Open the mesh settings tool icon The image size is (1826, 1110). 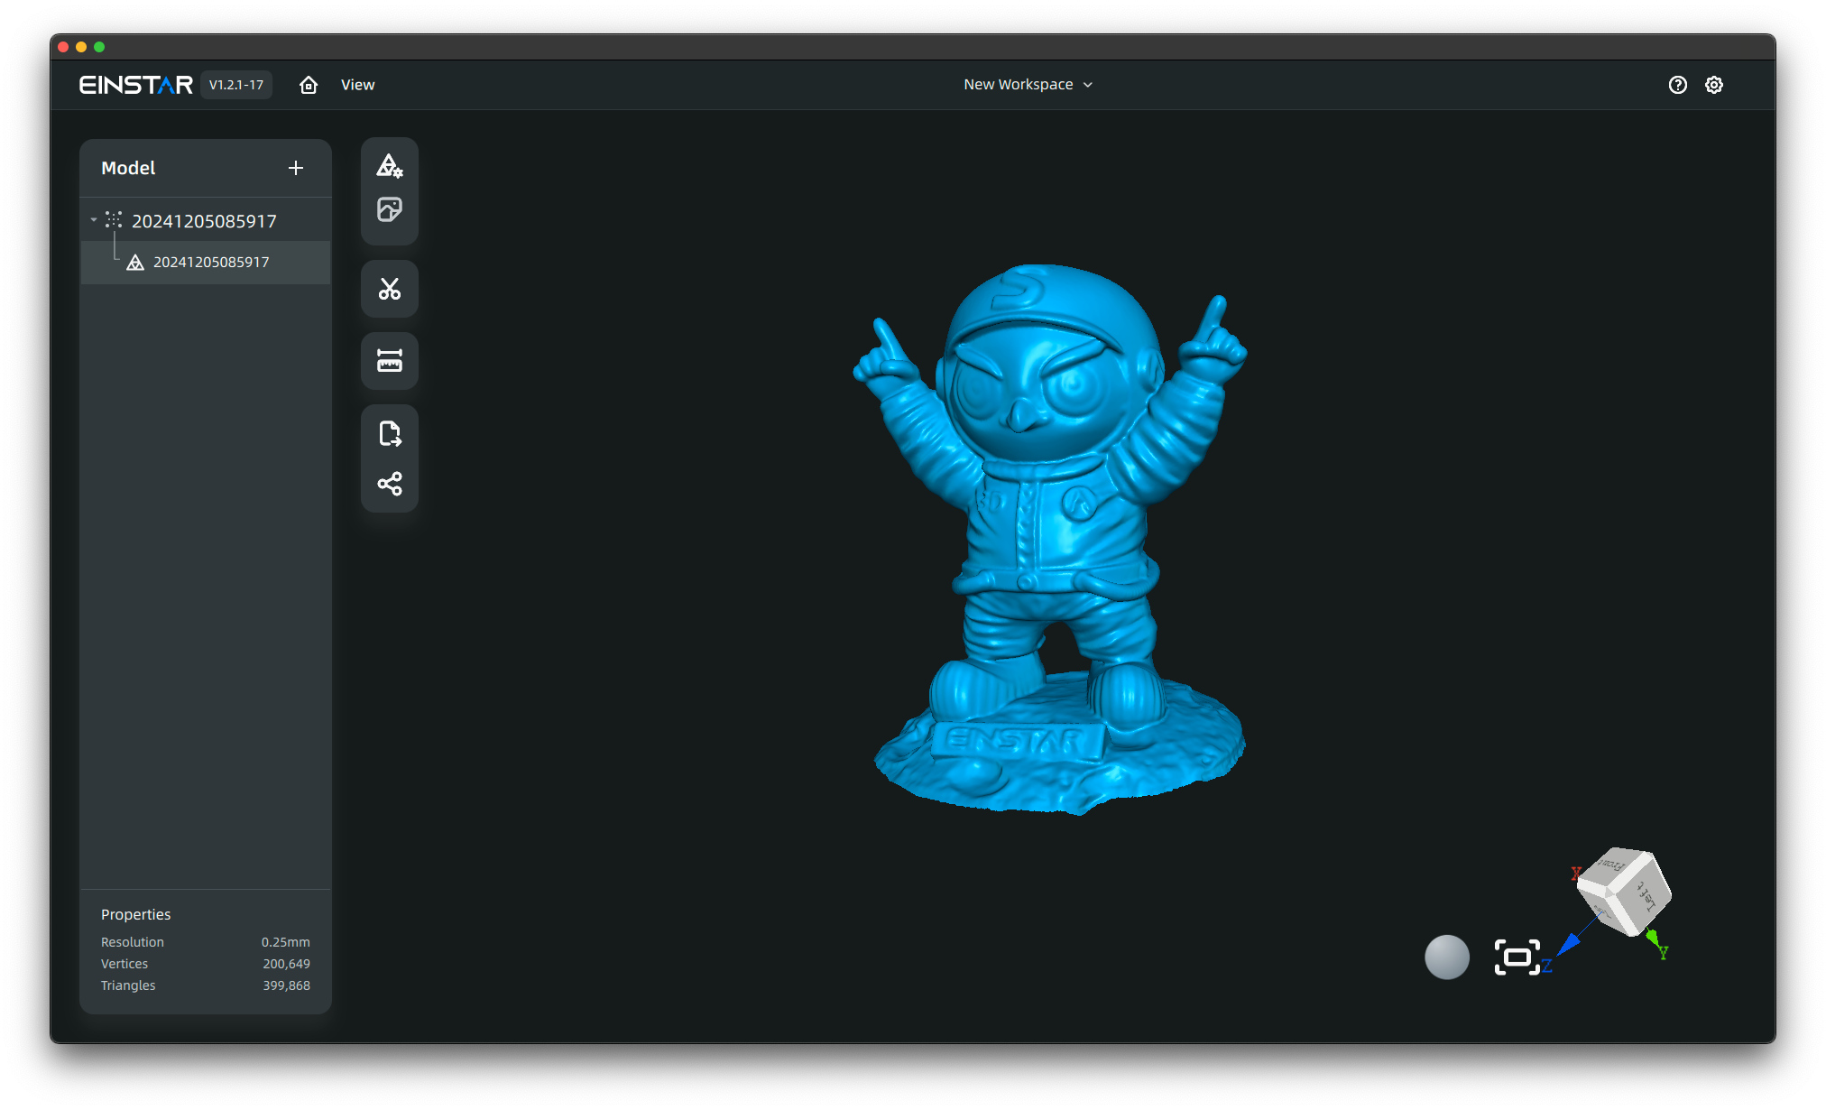point(390,166)
